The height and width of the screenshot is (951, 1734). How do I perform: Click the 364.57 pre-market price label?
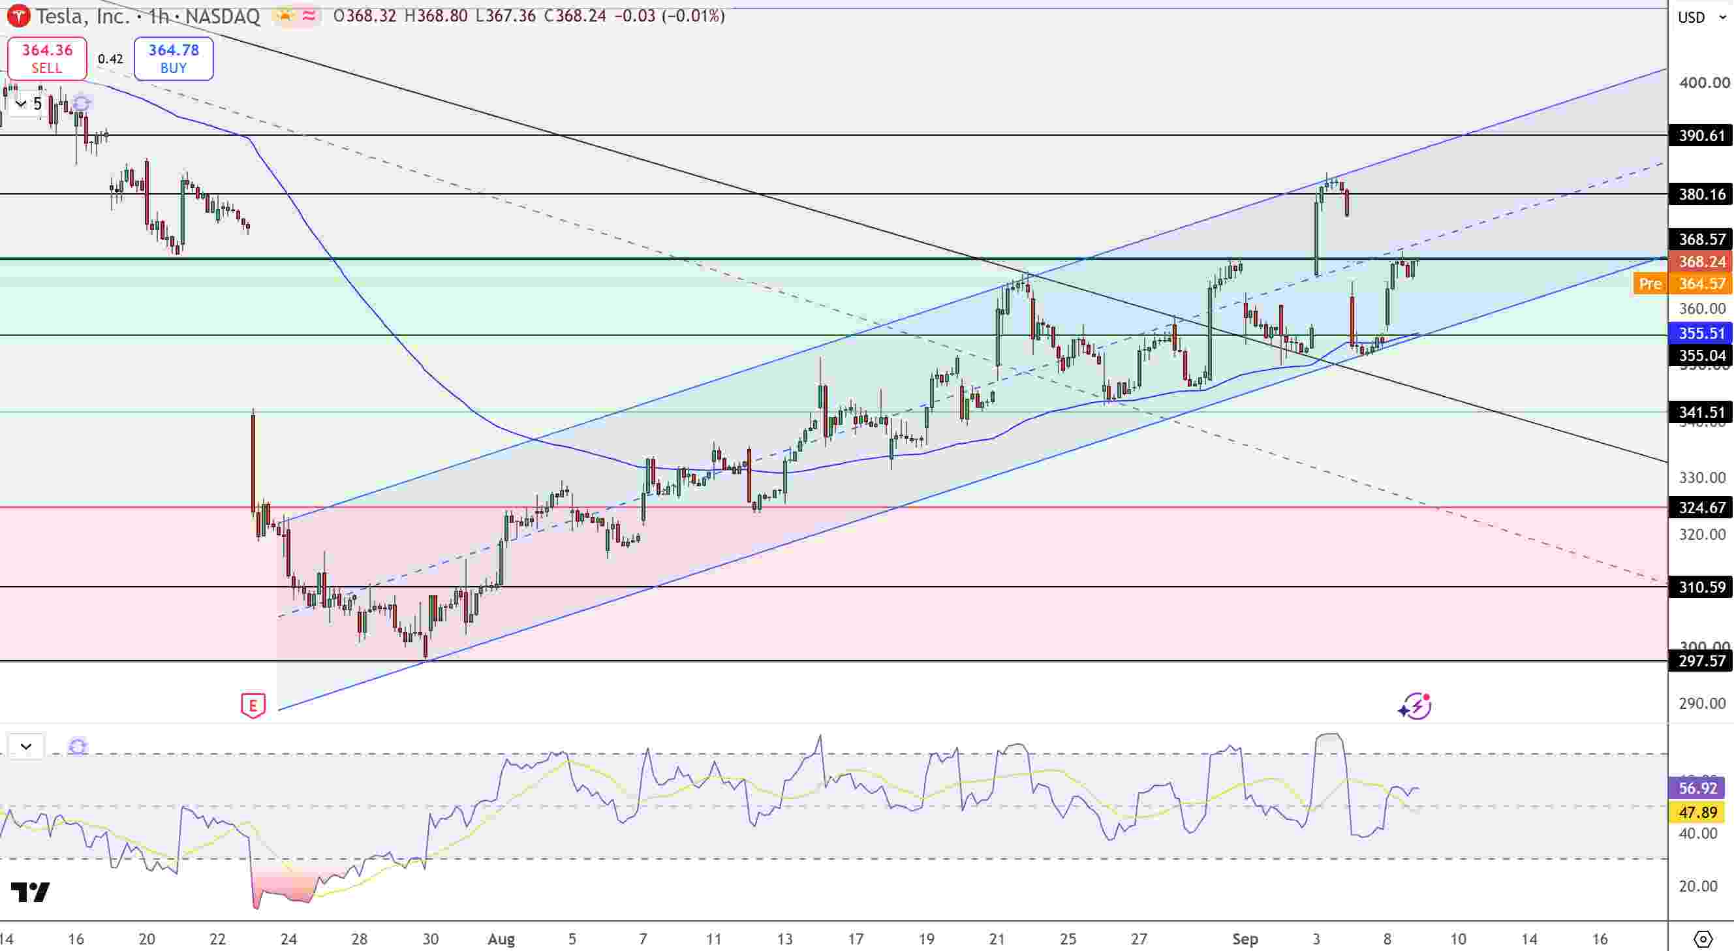1701,283
